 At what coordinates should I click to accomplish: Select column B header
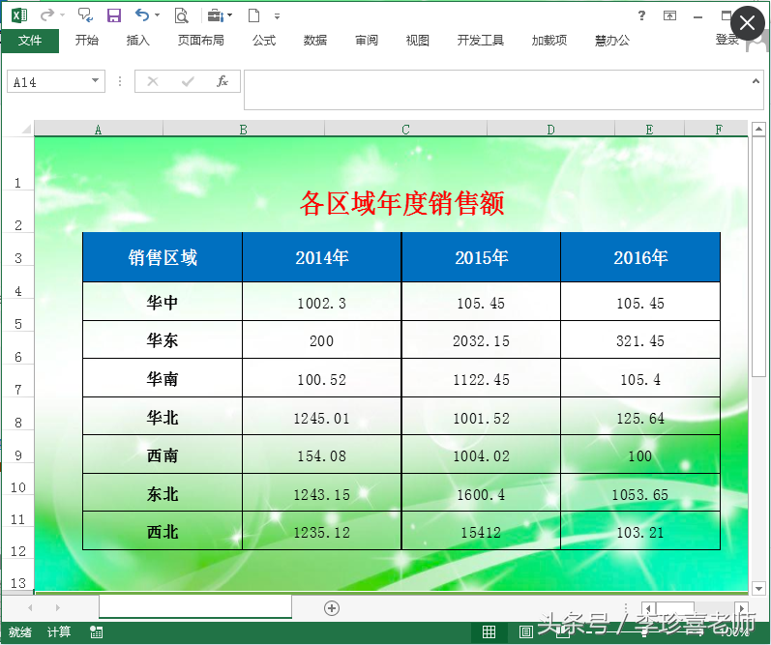(244, 130)
